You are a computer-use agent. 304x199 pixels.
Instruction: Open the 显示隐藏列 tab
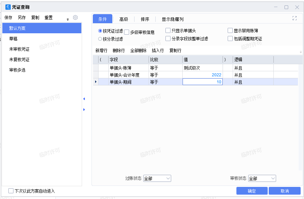(x=173, y=19)
